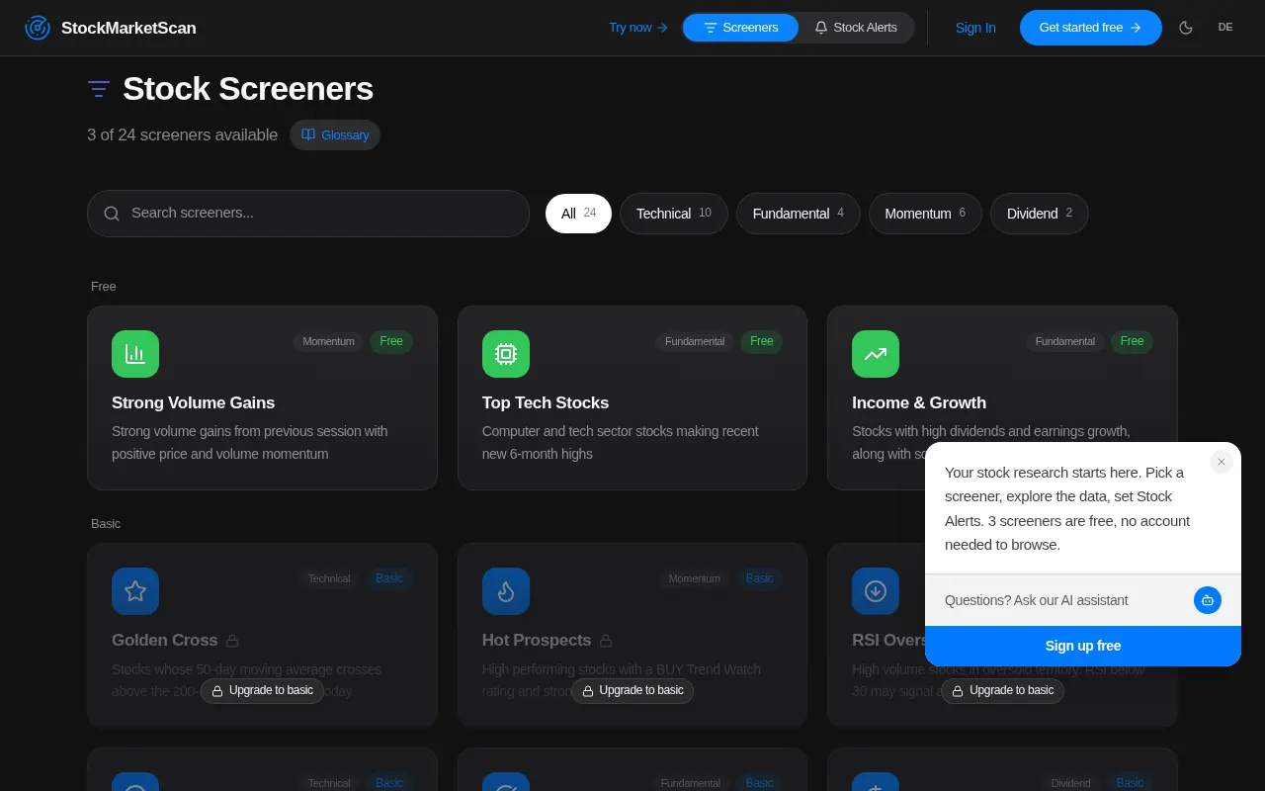This screenshot has height=791, width=1265.
Task: Click the lock icon next to Hot Prospects
Action: [x=606, y=641]
